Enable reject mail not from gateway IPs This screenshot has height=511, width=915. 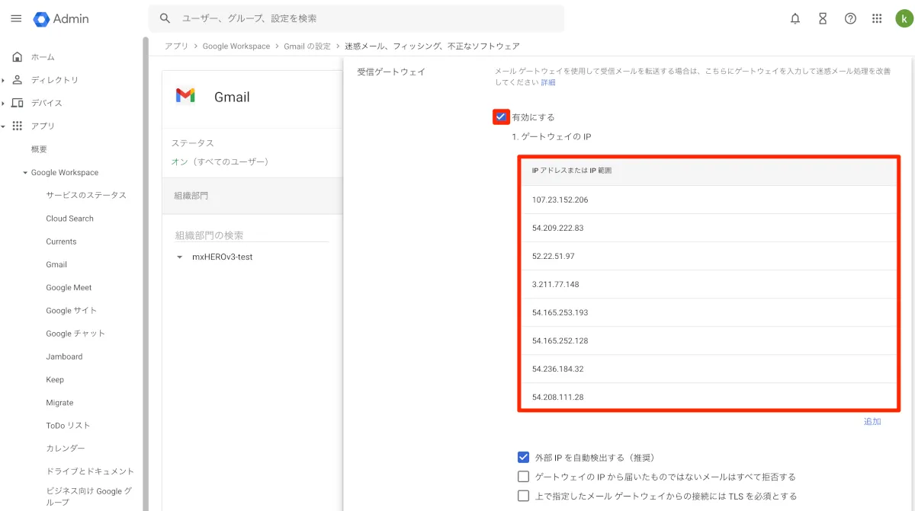point(523,477)
